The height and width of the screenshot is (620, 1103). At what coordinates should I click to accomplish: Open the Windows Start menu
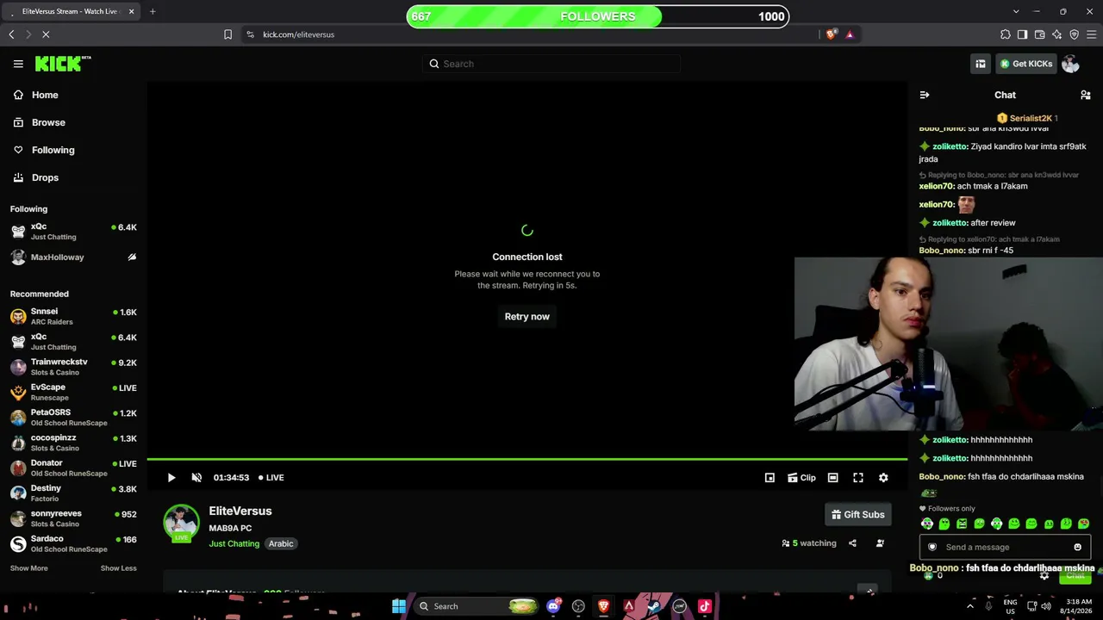pyautogui.click(x=399, y=606)
